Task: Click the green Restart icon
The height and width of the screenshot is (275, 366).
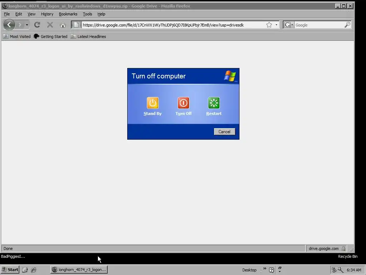Action: click(x=214, y=103)
